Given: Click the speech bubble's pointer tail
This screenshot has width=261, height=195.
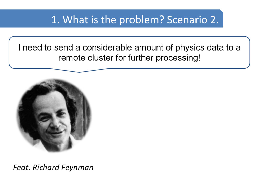Looking at the screenshot, I should point(79,70).
